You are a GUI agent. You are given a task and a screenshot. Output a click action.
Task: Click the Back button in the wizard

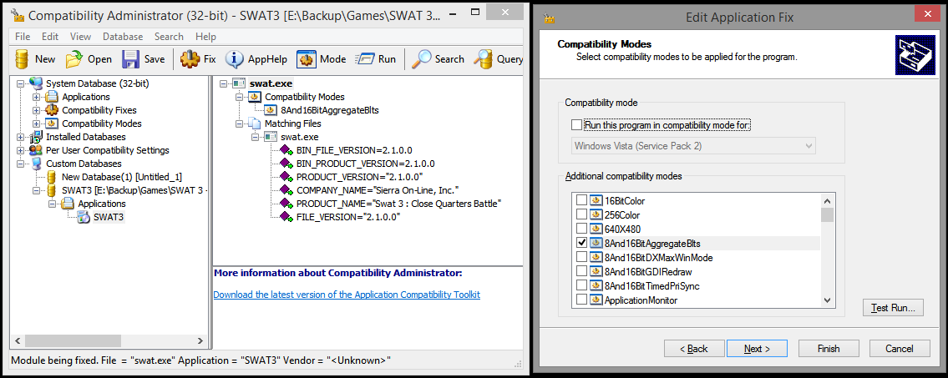[x=694, y=349]
